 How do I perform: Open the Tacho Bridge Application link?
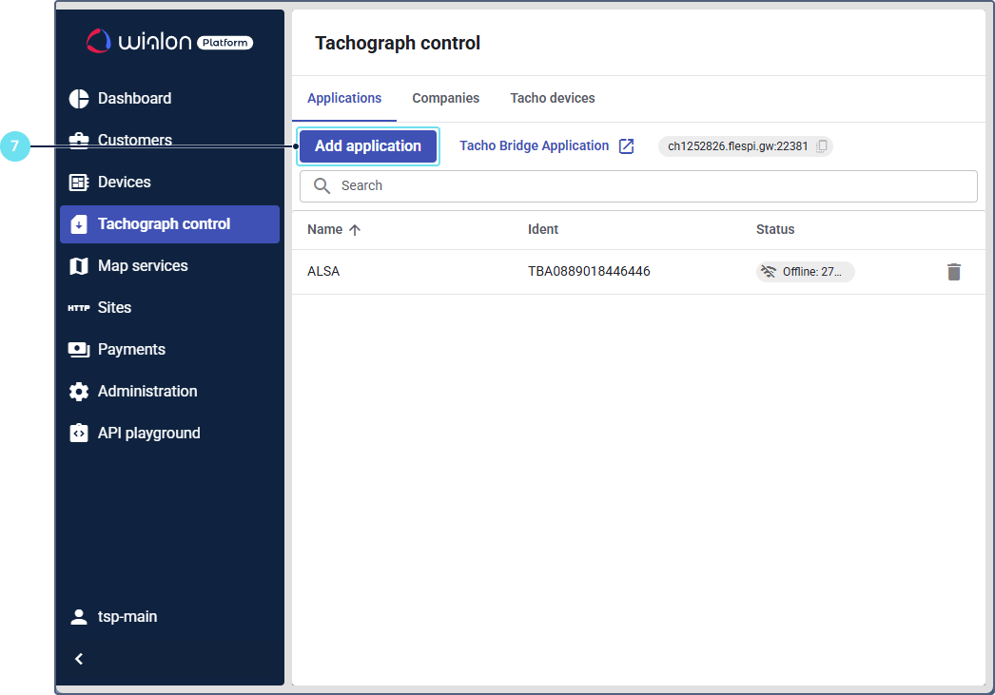coord(534,146)
